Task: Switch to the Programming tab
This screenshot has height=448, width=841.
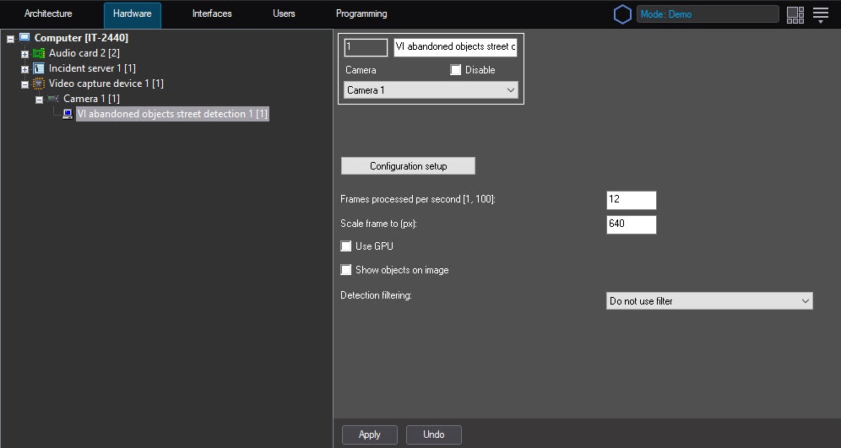Action: 361,14
